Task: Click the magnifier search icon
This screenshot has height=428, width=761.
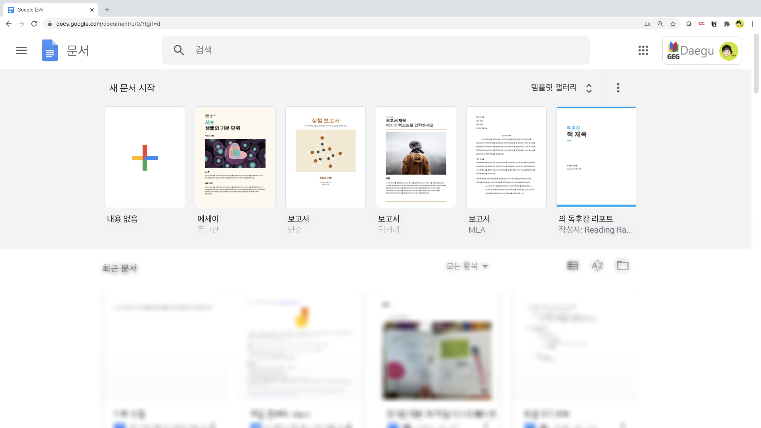Action: tap(179, 50)
